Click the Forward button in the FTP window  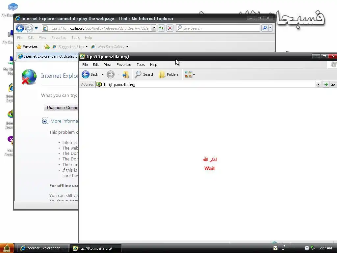111,74
